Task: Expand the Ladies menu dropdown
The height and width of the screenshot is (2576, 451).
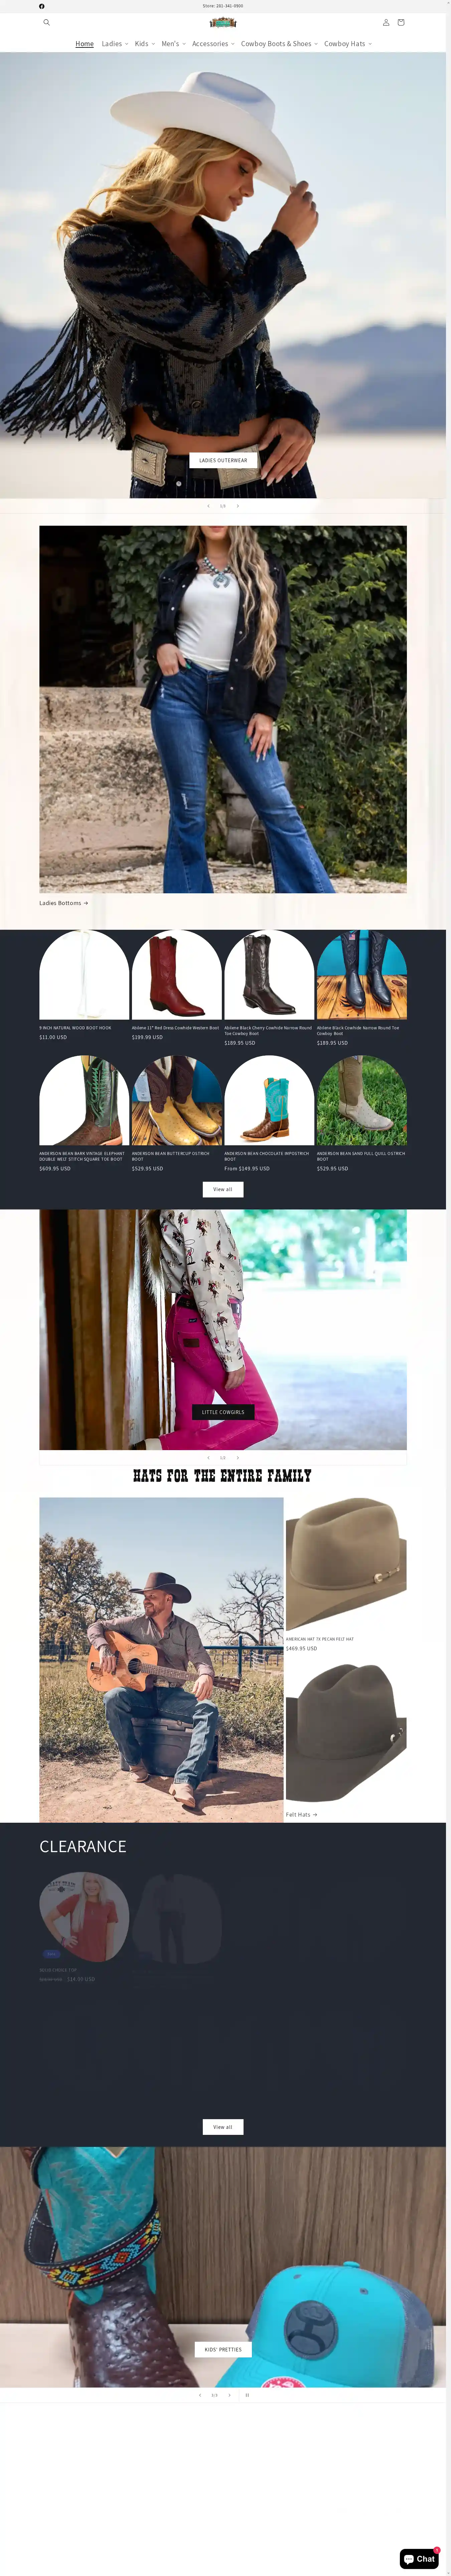Action: 115,44
